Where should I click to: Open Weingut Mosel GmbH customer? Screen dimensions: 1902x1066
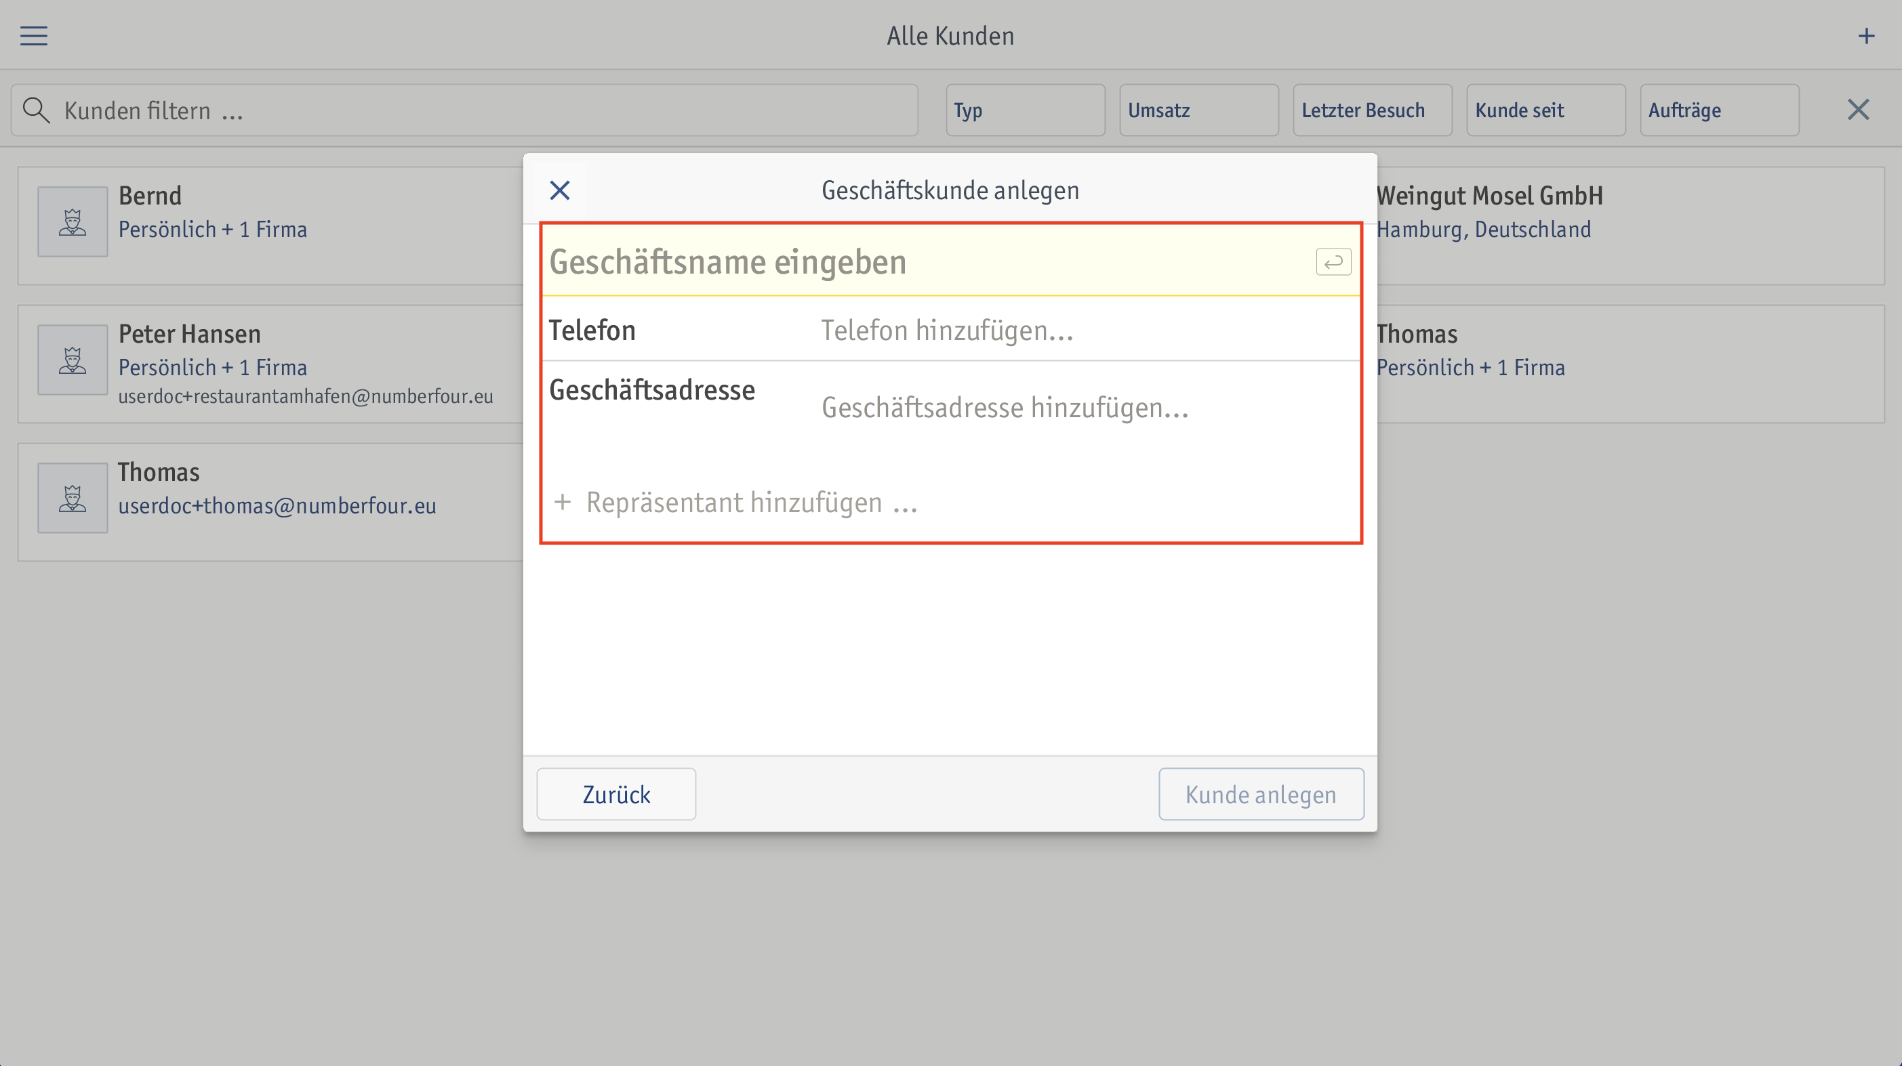(x=1630, y=226)
